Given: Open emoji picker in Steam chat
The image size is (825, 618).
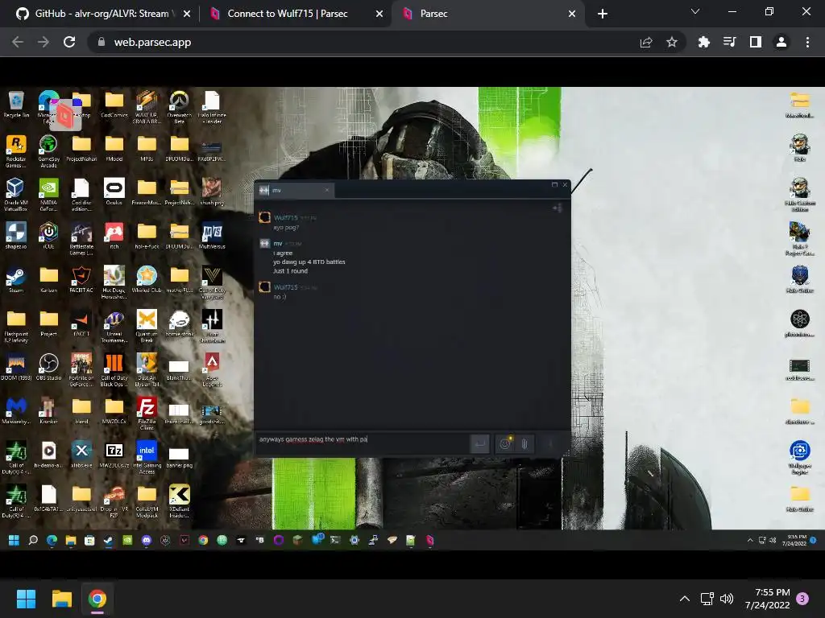Looking at the screenshot, I should coord(505,443).
